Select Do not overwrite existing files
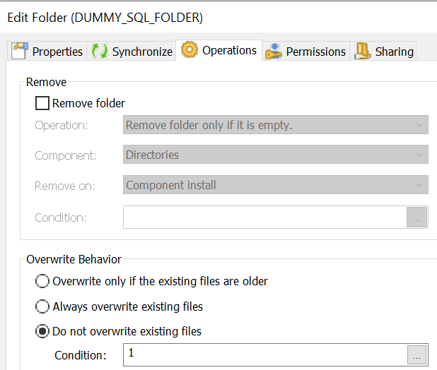Viewport: 437px width, 370px height. (42, 331)
